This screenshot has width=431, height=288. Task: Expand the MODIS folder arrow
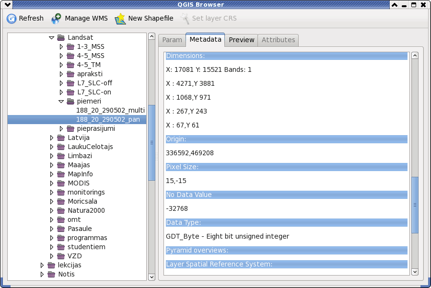click(52, 183)
